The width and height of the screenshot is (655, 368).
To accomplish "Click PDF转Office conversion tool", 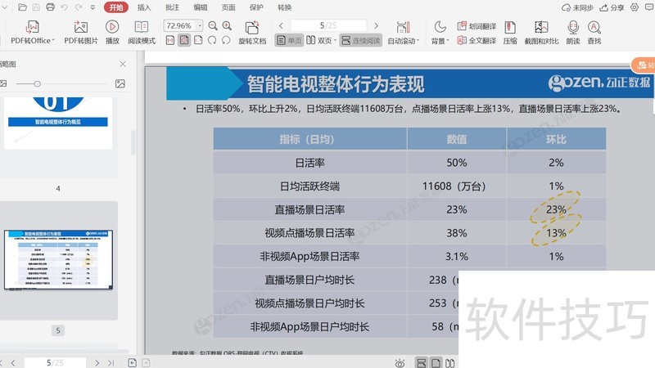I will click(33, 33).
